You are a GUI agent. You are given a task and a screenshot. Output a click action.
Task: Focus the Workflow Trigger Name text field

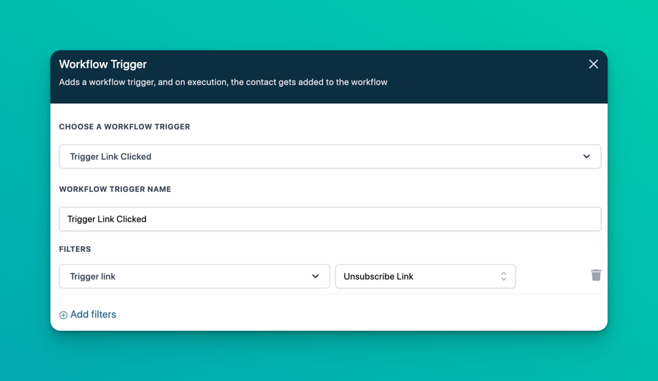point(329,219)
